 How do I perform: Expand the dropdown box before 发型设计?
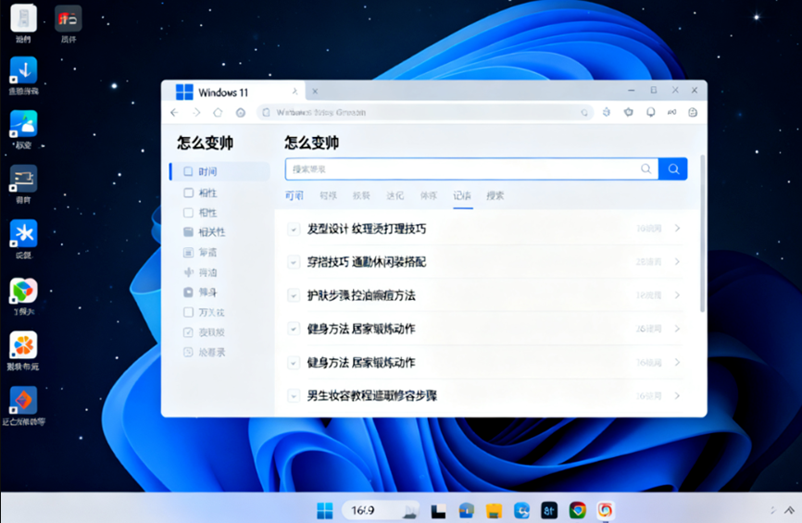[293, 229]
